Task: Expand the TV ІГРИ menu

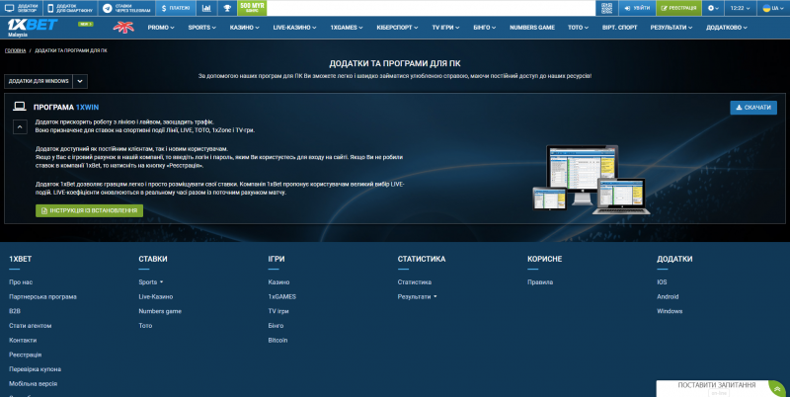Action: pos(445,28)
